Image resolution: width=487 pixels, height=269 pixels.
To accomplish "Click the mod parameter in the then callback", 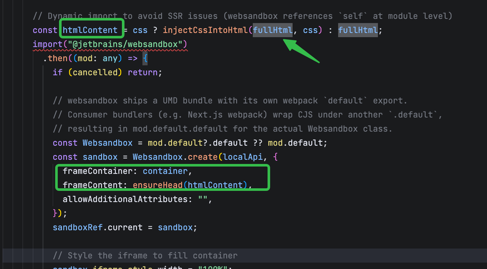I will click(x=85, y=58).
